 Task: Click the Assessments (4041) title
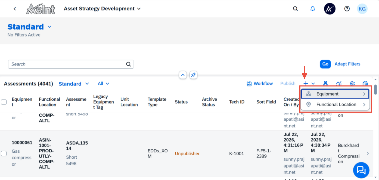pos(28,84)
